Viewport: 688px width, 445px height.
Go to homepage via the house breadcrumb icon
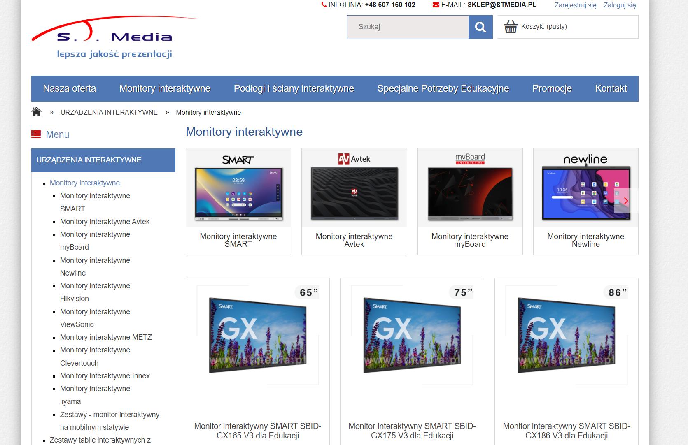point(36,111)
